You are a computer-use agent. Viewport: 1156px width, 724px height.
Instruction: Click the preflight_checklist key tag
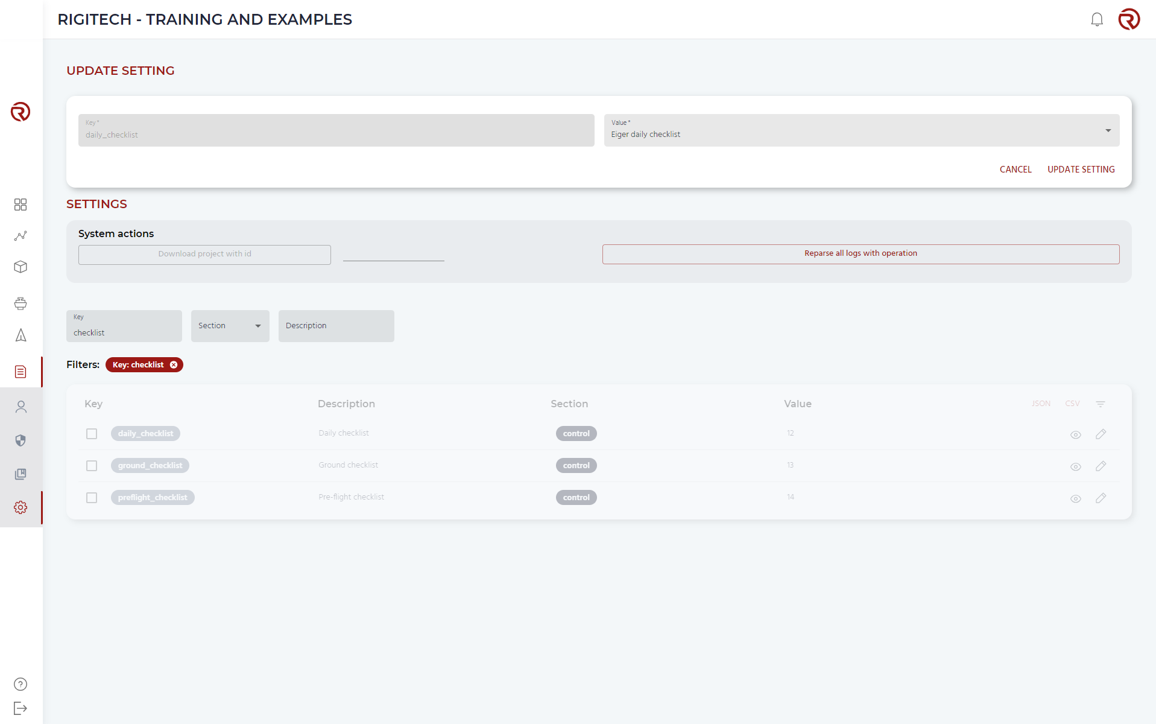click(x=153, y=497)
